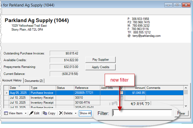Select reference 250805-77721 cell
The image size is (193, 128).
(x=87, y=93)
